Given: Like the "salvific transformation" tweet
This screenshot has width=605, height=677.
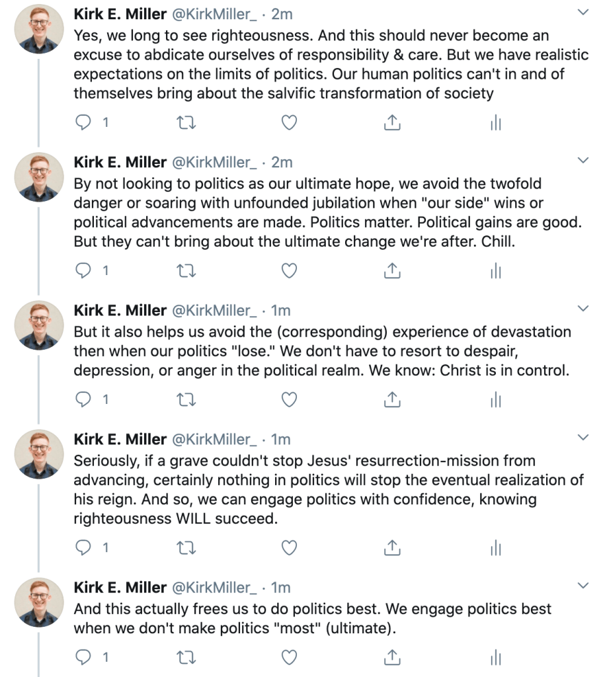Looking at the screenshot, I should point(289,122).
